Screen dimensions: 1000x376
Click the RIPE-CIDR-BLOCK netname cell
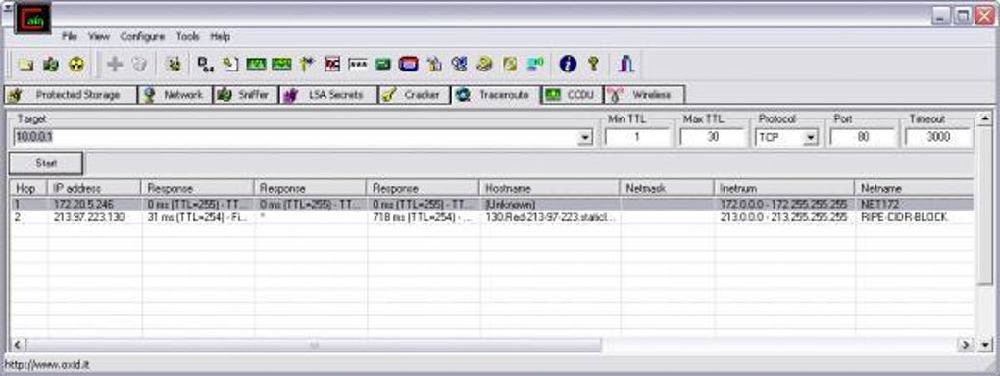(904, 218)
